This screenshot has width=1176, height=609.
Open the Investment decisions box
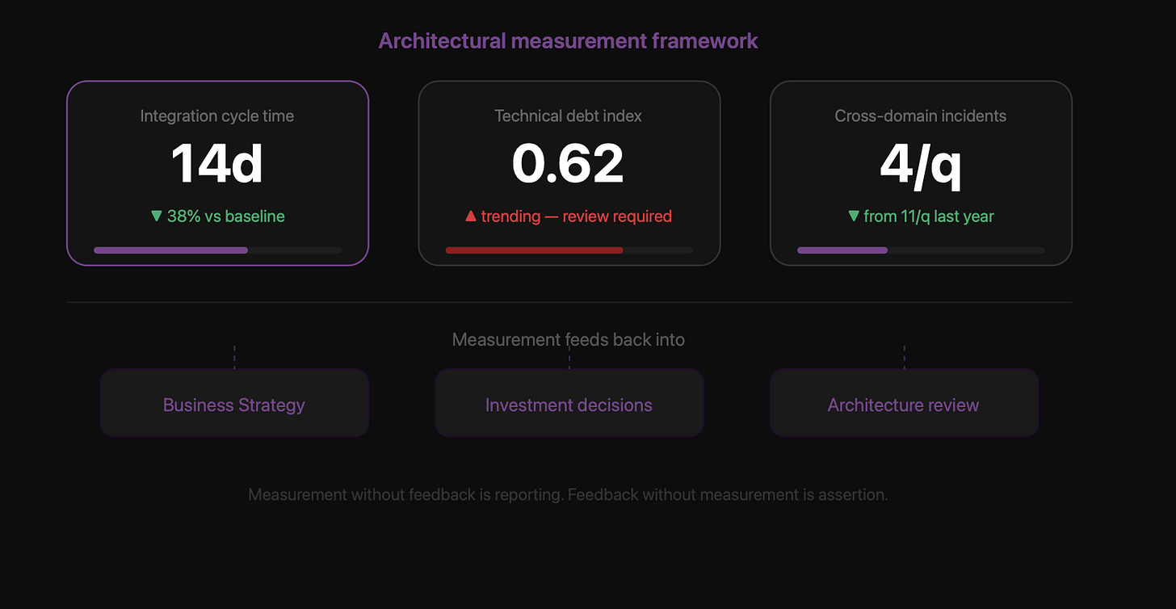569,403
